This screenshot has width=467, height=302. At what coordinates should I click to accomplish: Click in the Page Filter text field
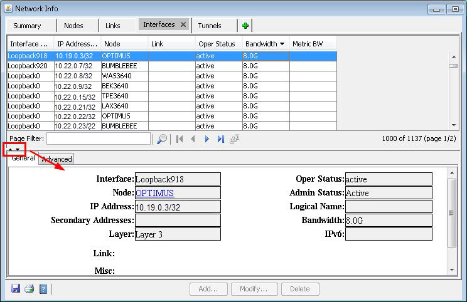[99, 138]
